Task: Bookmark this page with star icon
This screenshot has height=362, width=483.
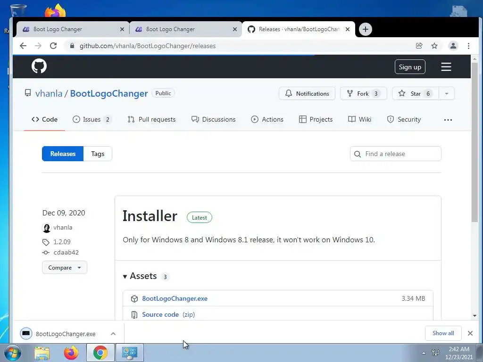Action: (434, 46)
